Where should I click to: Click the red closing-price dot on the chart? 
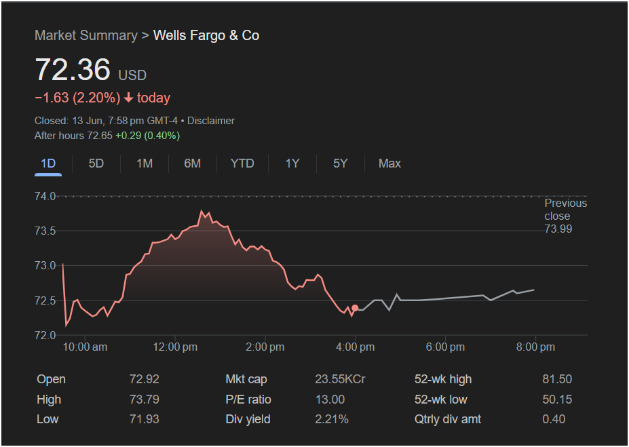coord(355,308)
